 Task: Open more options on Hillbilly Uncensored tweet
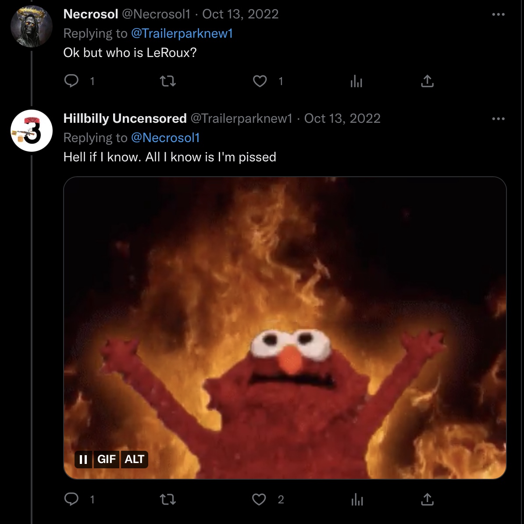click(x=498, y=119)
